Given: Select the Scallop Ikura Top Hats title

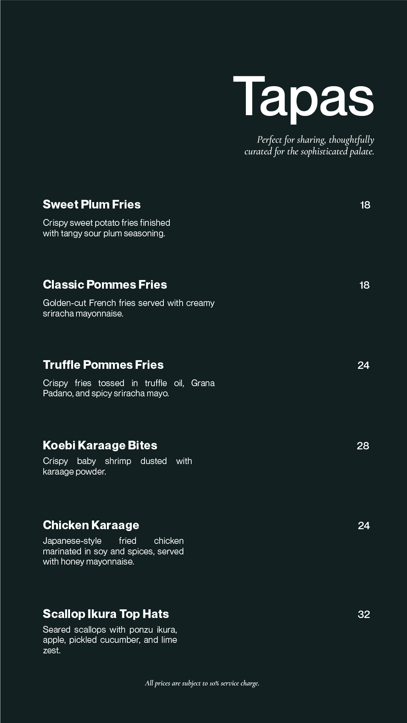Looking at the screenshot, I should click(106, 614).
